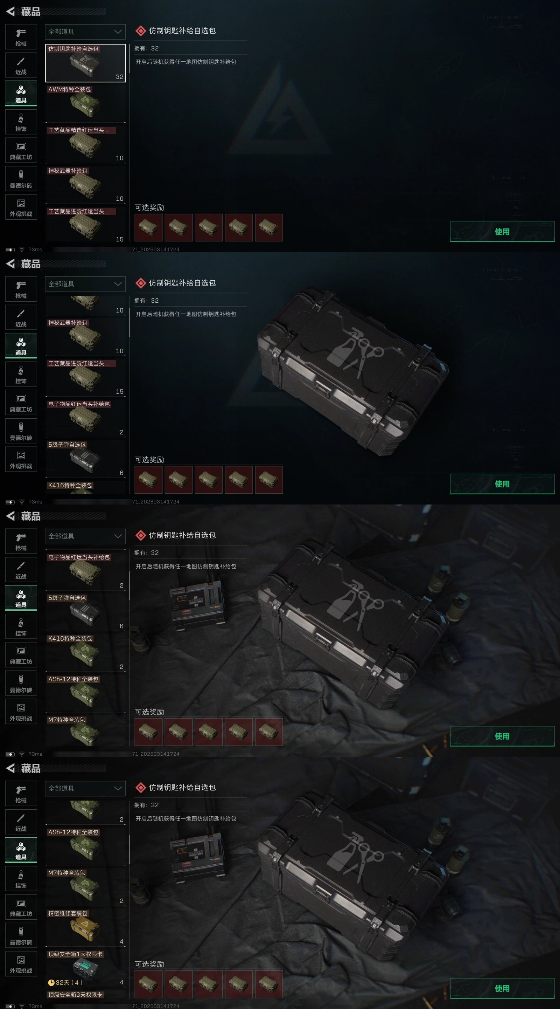Expand 全部道具 dropdown above the AWM pack list
The height and width of the screenshot is (1009, 560).
[85, 32]
